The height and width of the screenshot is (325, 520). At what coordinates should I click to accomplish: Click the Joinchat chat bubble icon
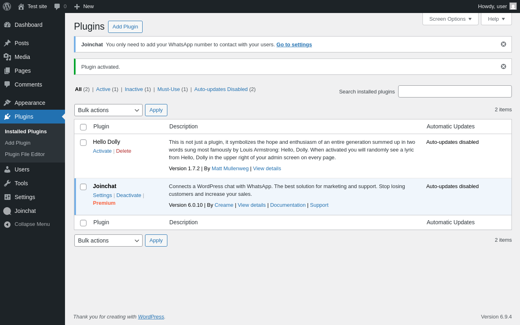tap(7, 211)
